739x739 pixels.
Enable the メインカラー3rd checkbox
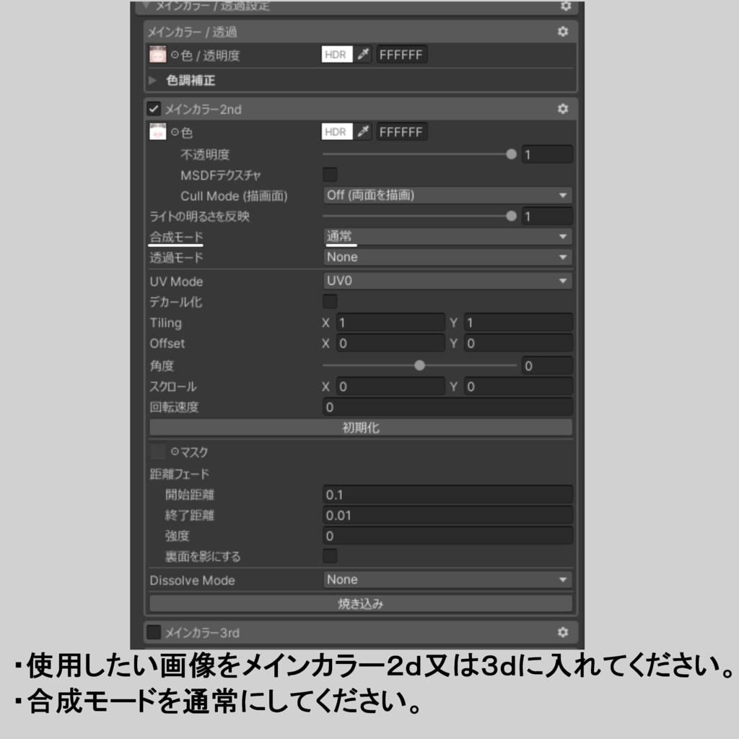154,632
